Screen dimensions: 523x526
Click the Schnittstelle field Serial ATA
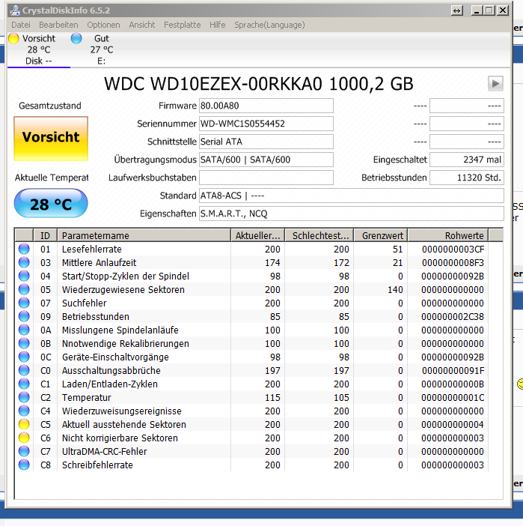click(x=266, y=142)
